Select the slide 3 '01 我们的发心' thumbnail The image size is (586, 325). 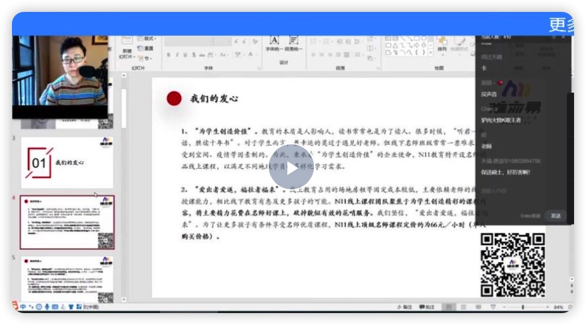pos(67,162)
